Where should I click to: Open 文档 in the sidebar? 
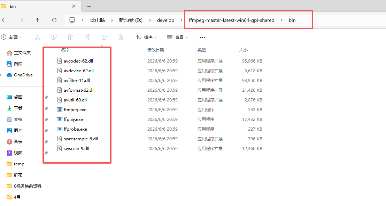point(15,120)
